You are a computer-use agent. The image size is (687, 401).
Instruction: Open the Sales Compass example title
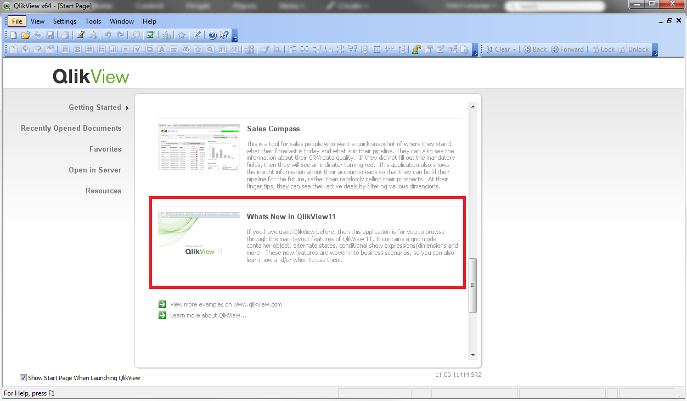pos(273,129)
